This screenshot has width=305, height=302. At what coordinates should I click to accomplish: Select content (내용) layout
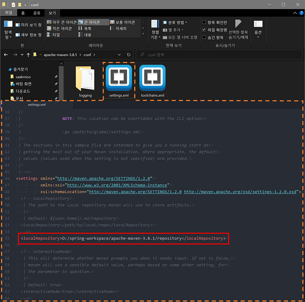pos(85,35)
